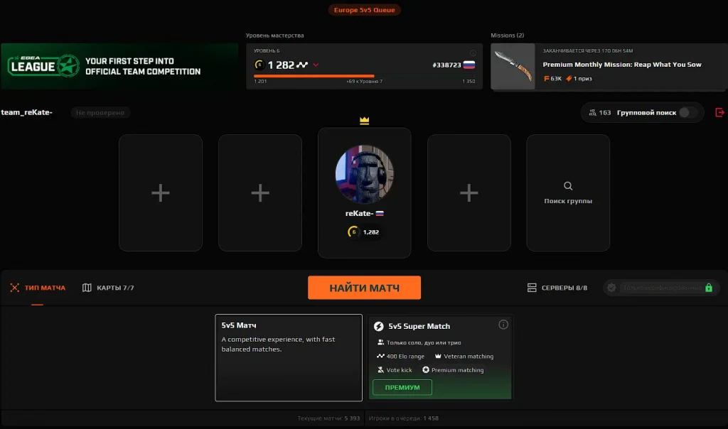728x429 pixels.
Task: Select the 5v5 Матч match type card
Action: click(289, 357)
